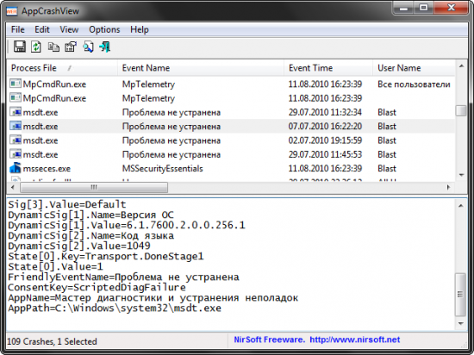The image size is (474, 355).
Task: Click the list's horizontal scroll left arrow
Action: 13,187
